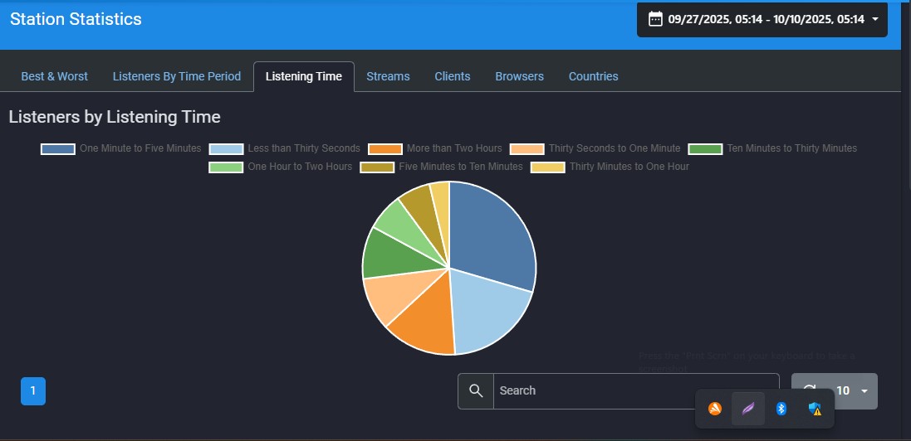Focus the Search text field
This screenshot has height=441, width=911.
coord(635,390)
